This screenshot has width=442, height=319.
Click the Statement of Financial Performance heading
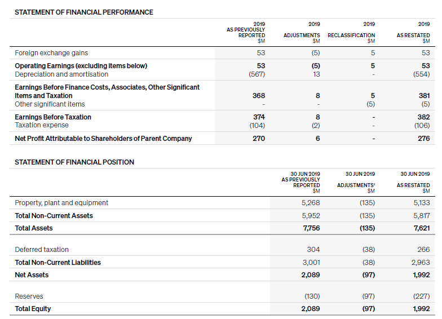pyautogui.click(x=83, y=12)
